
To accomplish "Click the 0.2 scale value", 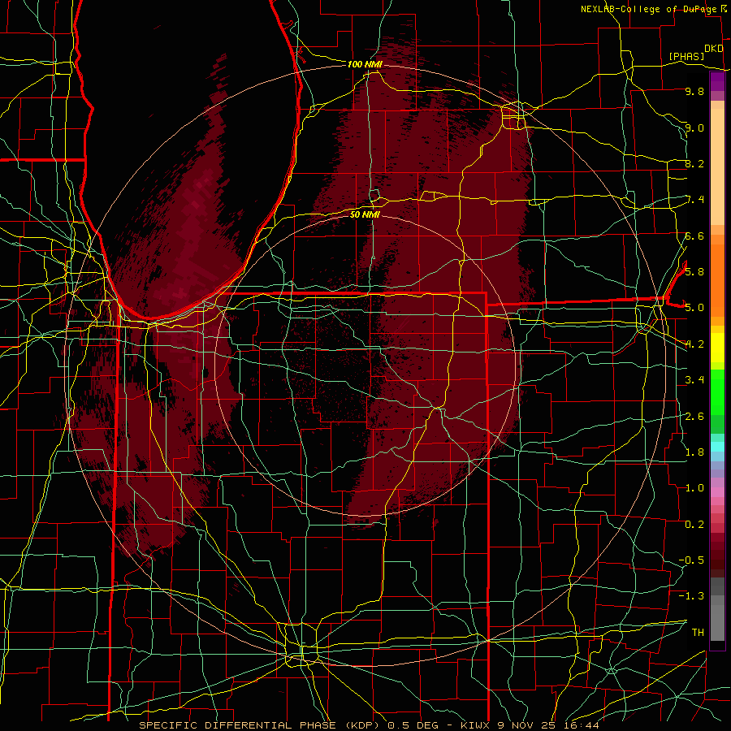I will (x=694, y=524).
